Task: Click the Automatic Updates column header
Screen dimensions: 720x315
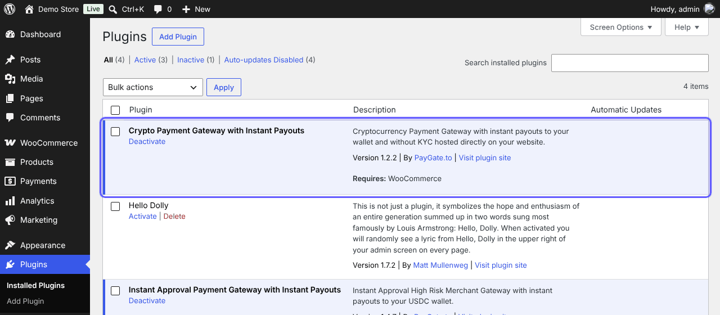Action: (626, 110)
